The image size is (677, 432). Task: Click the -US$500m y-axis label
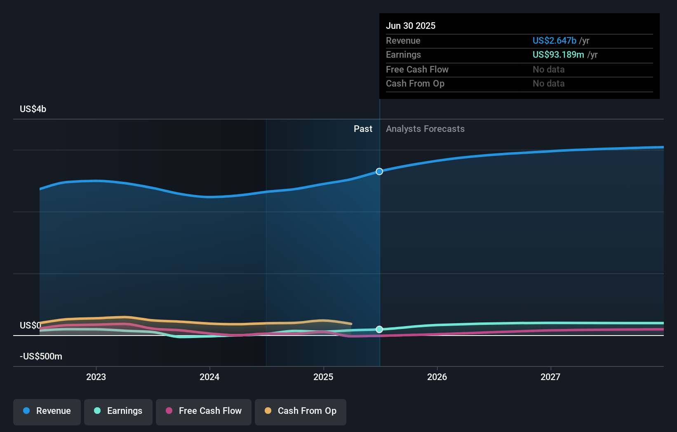tap(41, 356)
